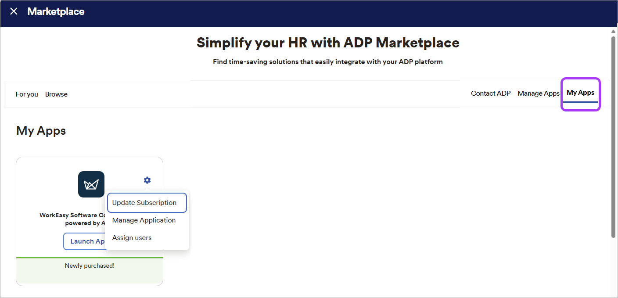Click the WorkEasy Software app name text

(x=72, y=219)
